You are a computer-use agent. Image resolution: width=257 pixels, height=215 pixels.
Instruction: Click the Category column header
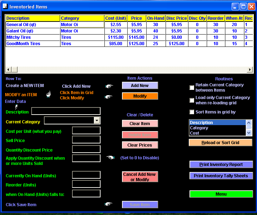coord(82,18)
